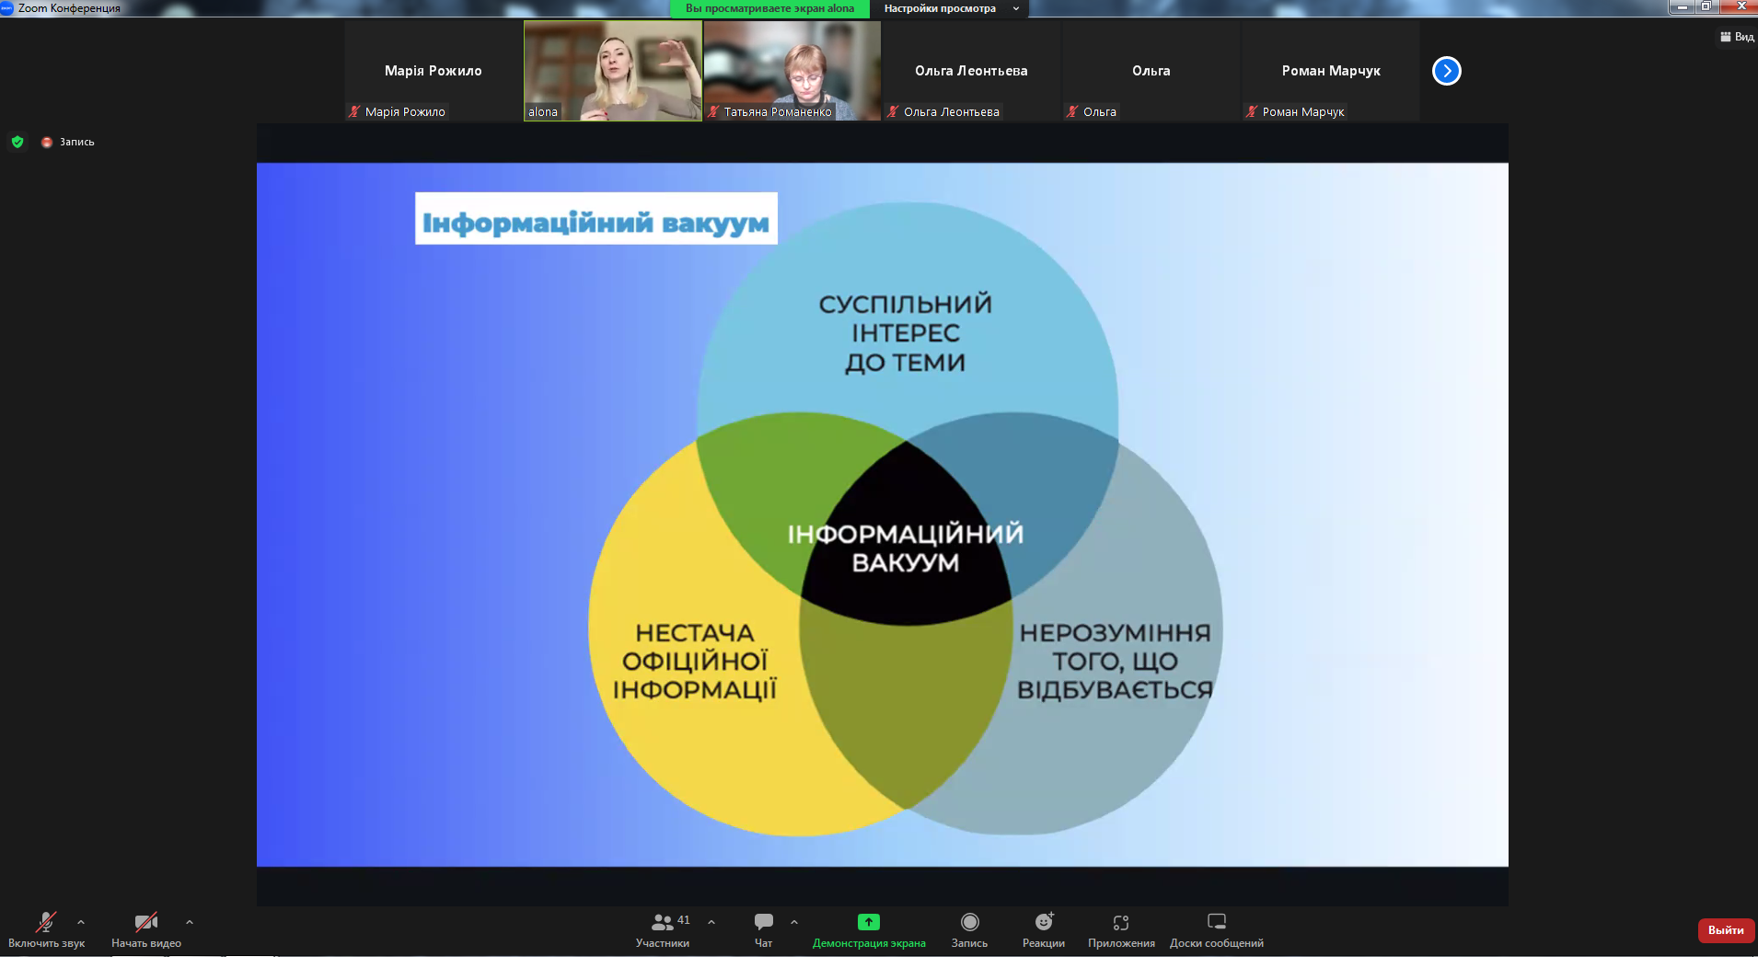Expand the participants options caret
Viewport: 1758px width, 957px height.
[711, 921]
